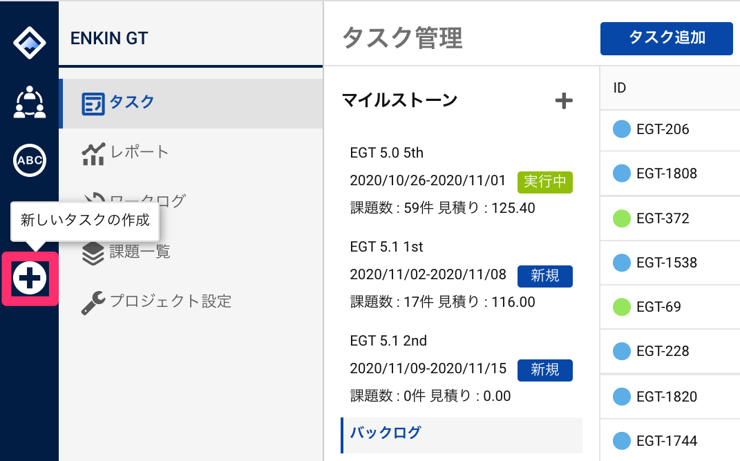740x461 pixels.
Task: Click the ABC circle icon
Action: [29, 160]
